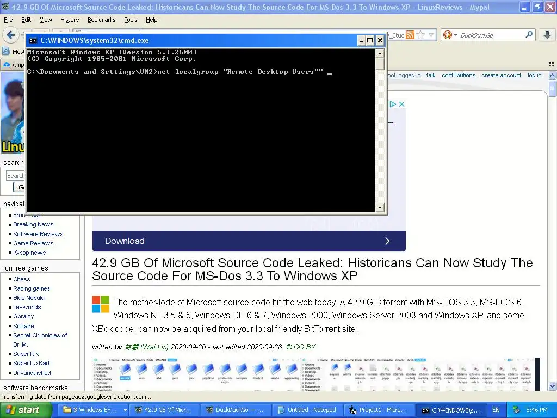Click the magnifier search icon in DuckDuckGo box
This screenshot has height=418, width=557.
(529, 34)
